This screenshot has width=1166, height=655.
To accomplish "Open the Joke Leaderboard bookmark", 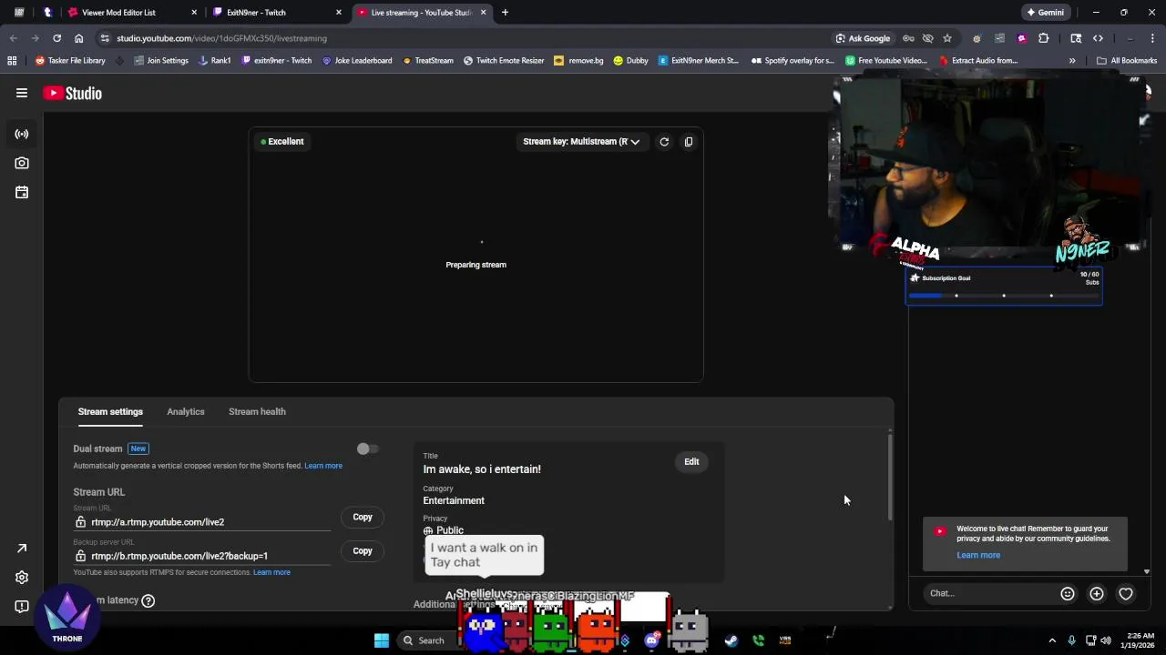I will pos(356,61).
